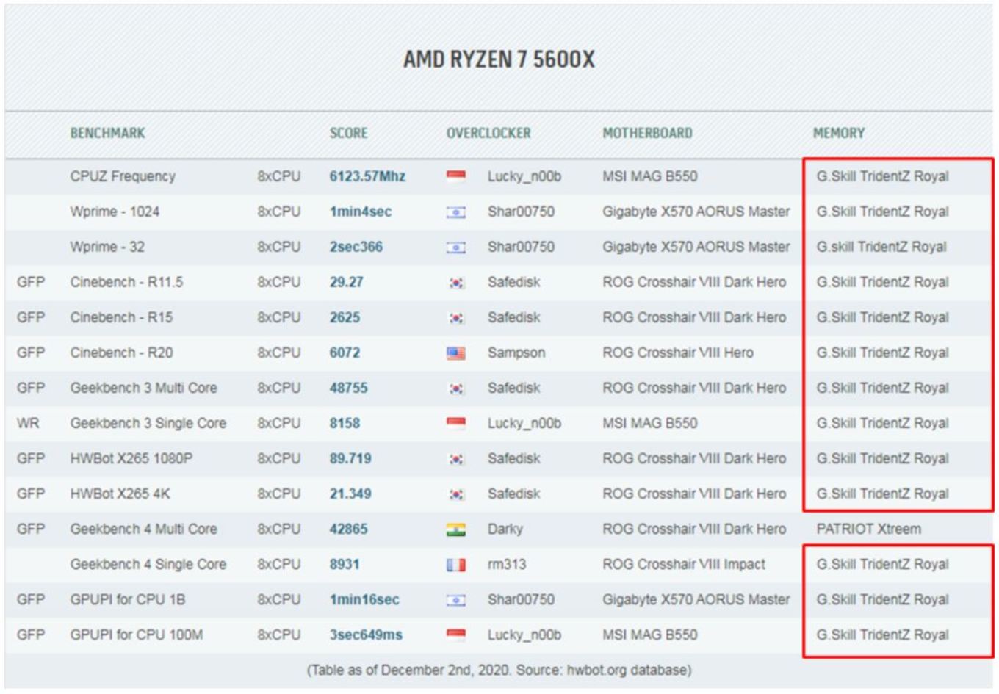999x694 pixels.
Task: Click the France flag next to rm313
Action: click(456, 564)
